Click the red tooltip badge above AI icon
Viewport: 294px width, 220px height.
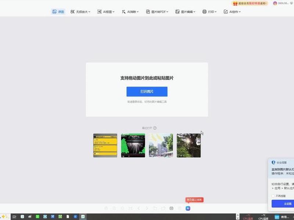[194, 199]
